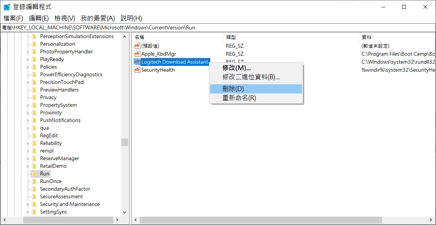Click the rempl folder icon
436x225 pixels.
tap(34, 151)
